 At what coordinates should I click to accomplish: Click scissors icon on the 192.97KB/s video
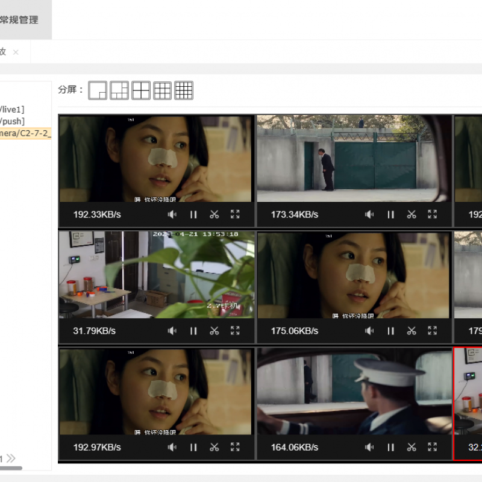coord(214,447)
